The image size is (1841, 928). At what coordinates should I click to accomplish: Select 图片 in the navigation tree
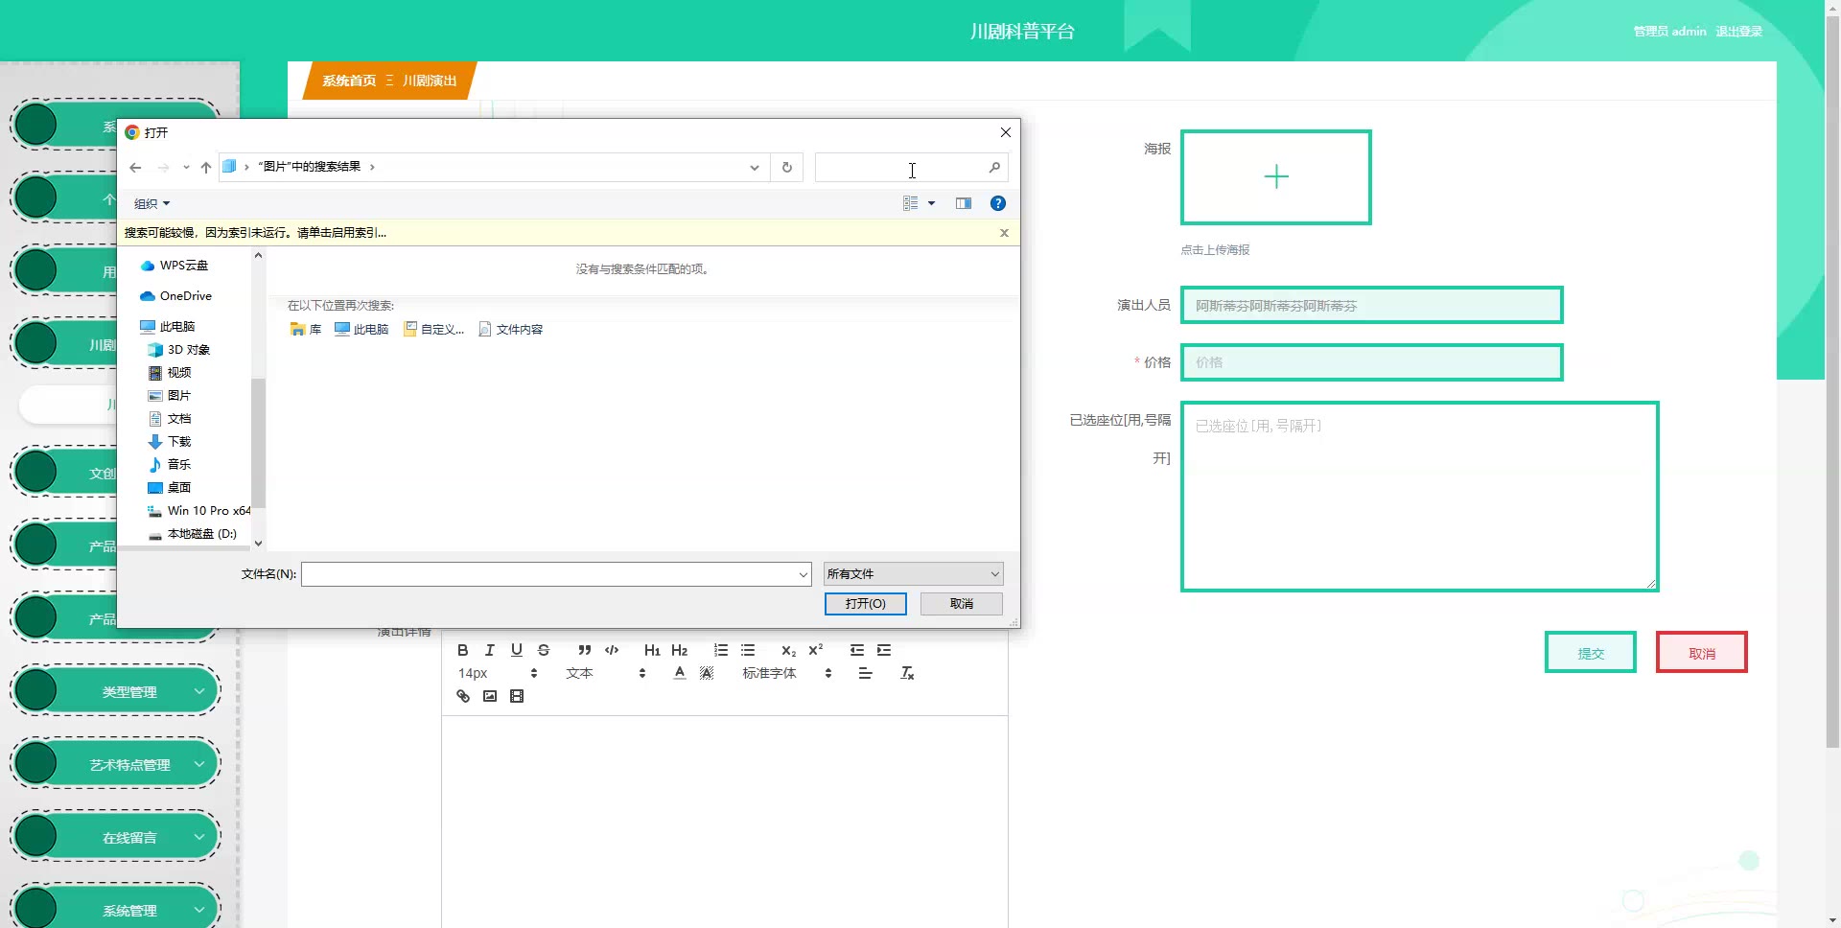[x=178, y=395]
